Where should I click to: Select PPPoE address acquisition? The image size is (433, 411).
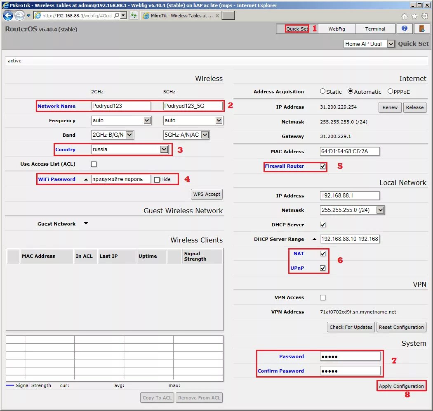(x=390, y=91)
